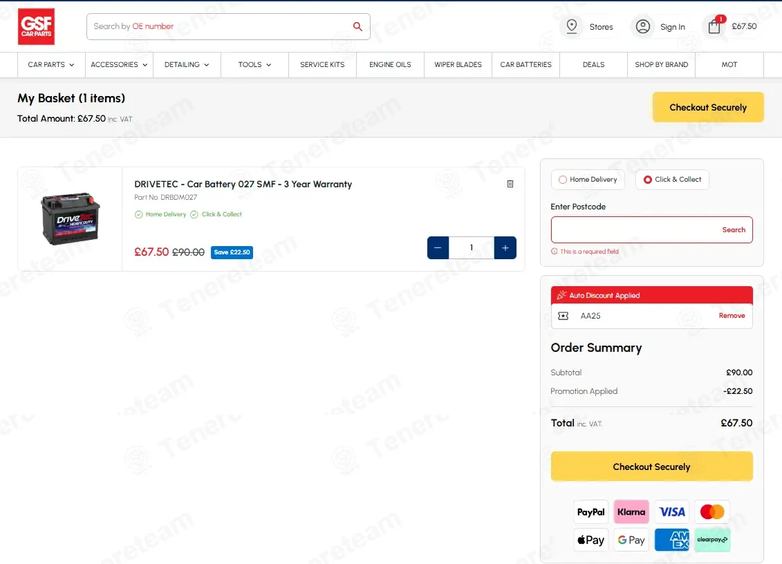This screenshot has width=782, height=564.
Task: Open the Car Batteries menu item
Action: pos(526,65)
